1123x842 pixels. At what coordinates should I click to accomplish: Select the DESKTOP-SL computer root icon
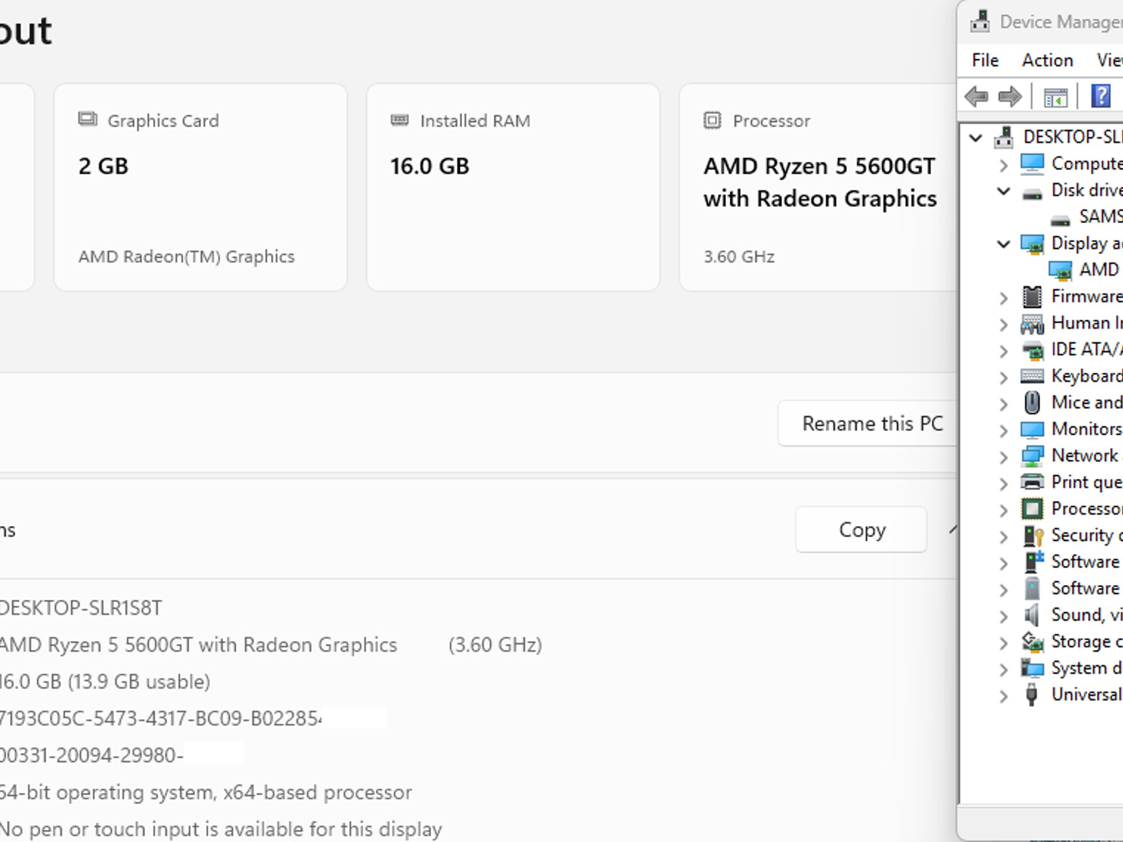(x=1004, y=137)
